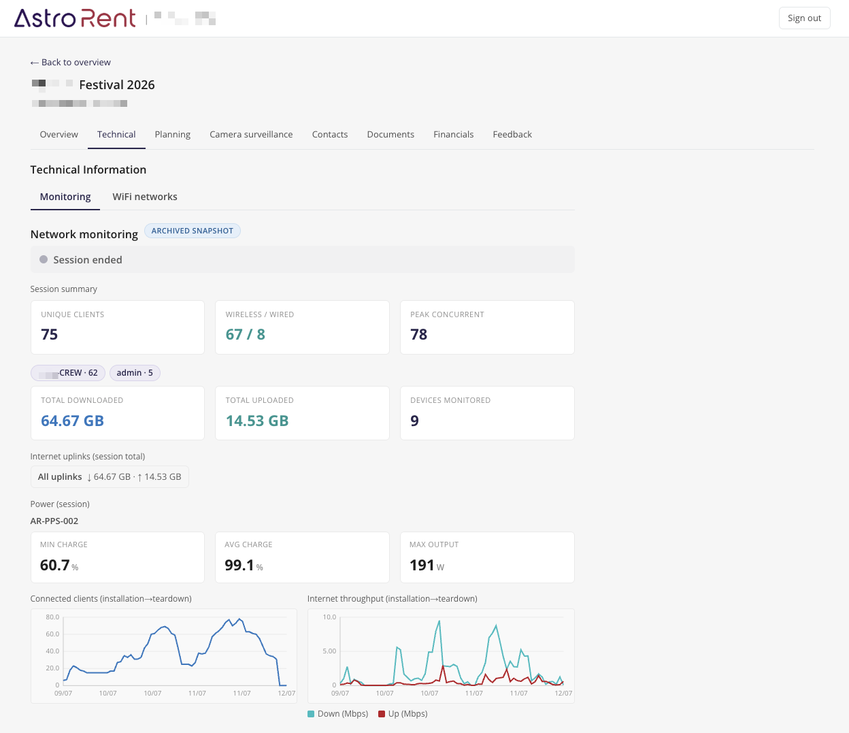Image resolution: width=849 pixels, height=733 pixels.
Task: Go back to overview link
Action: coord(71,62)
